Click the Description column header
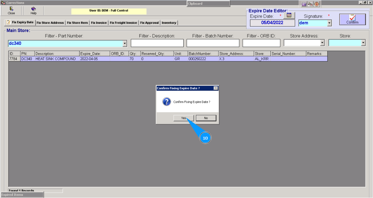The width and height of the screenshot is (373, 198). (57, 54)
